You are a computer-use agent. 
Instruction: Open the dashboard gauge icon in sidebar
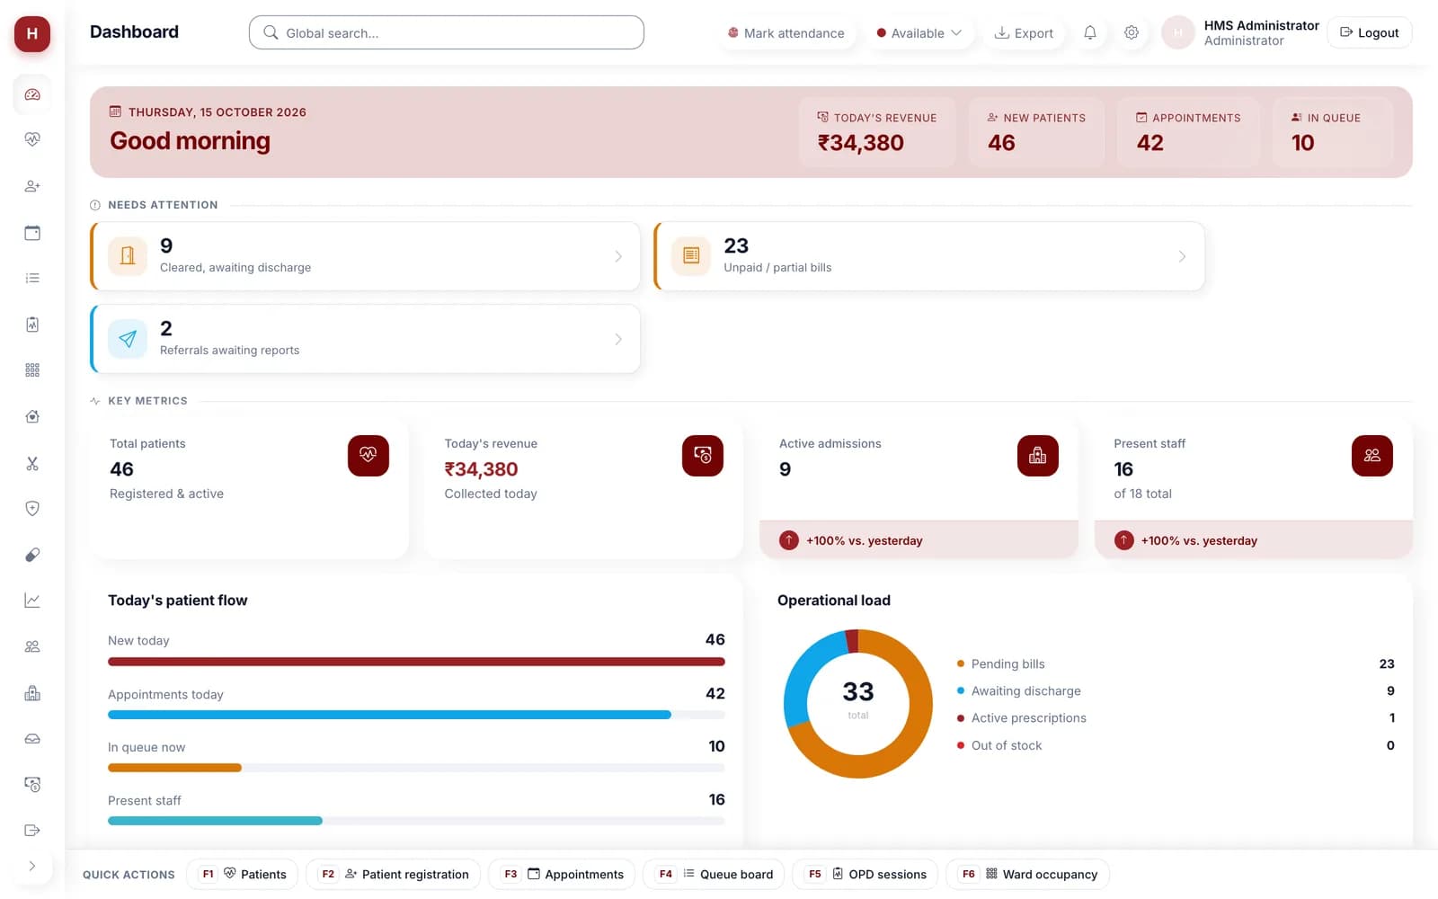coord(32,94)
